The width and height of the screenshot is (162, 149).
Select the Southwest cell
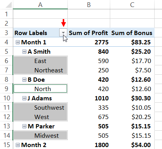[x=40, y=107]
